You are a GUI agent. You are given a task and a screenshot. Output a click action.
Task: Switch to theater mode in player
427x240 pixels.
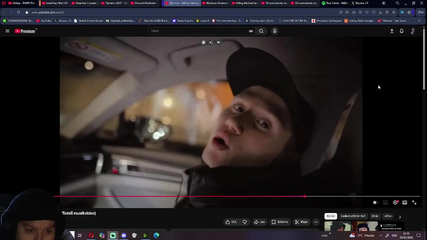[x=405, y=202]
